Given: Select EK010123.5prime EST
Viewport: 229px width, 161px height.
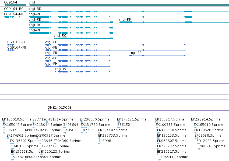Looking at the screenshot, I should (x=55, y=152).
